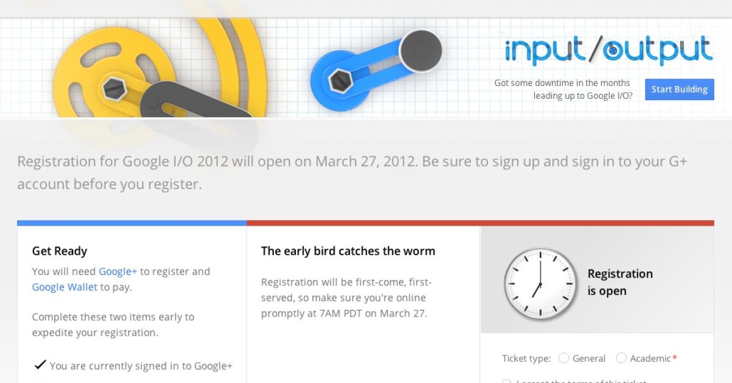The height and width of the screenshot is (383, 732).
Task: Follow the Google Wallet link
Action: [x=65, y=287]
